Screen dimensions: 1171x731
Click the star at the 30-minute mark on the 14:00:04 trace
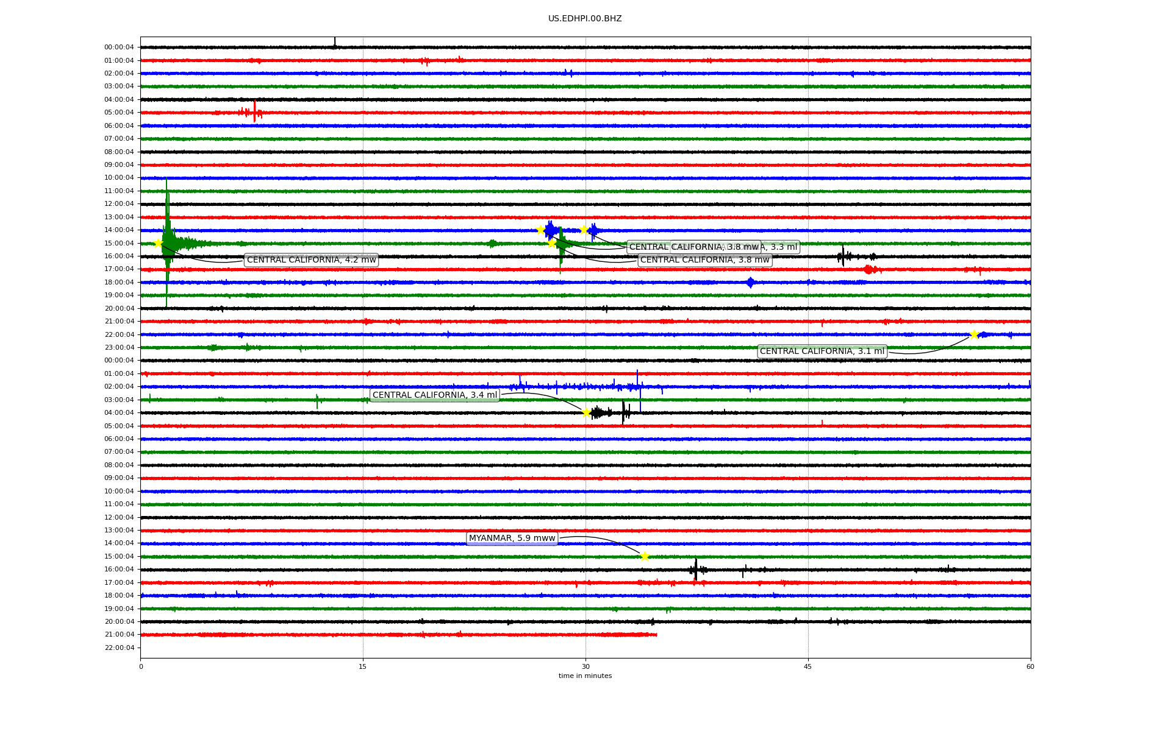tap(584, 230)
